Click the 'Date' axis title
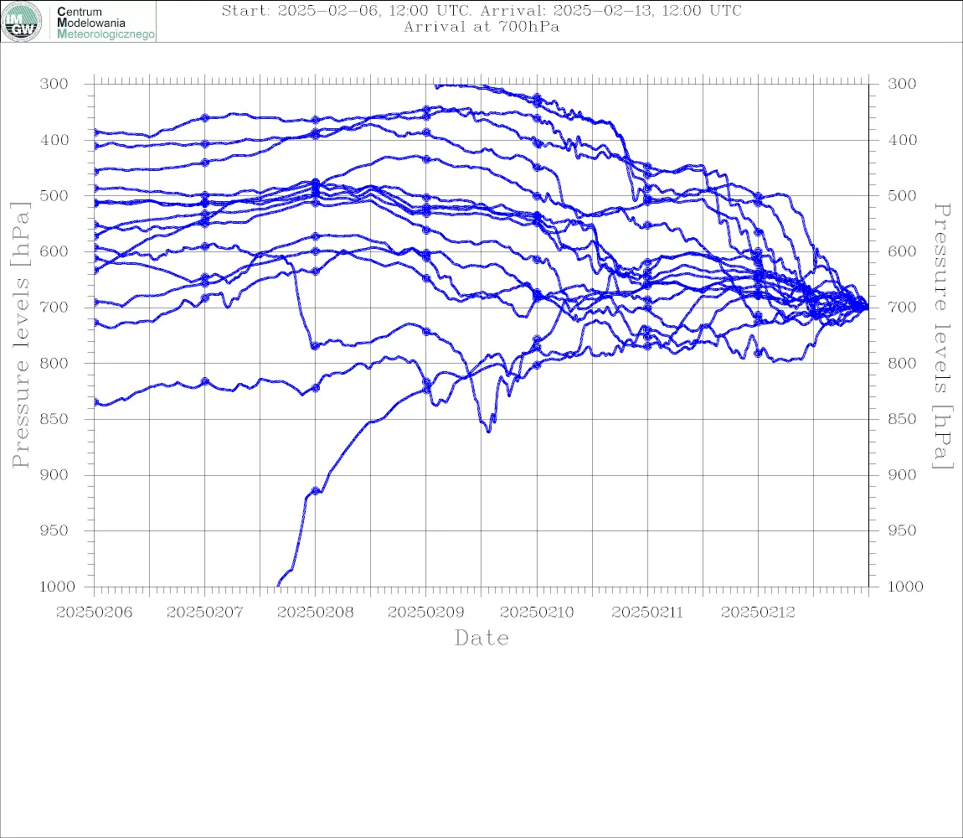 point(481,639)
